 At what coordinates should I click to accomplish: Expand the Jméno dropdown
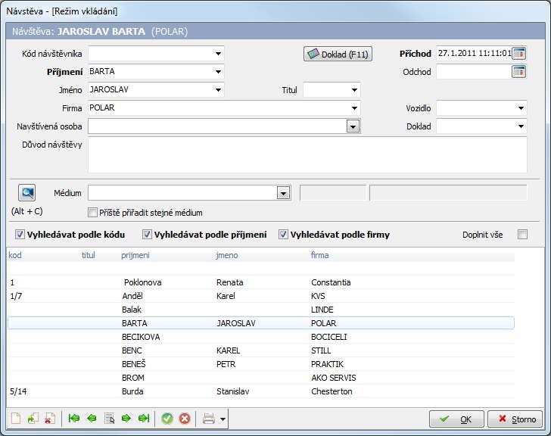(x=218, y=90)
